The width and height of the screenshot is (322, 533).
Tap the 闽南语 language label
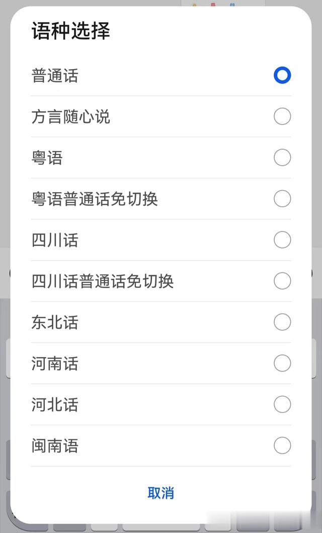tap(55, 446)
